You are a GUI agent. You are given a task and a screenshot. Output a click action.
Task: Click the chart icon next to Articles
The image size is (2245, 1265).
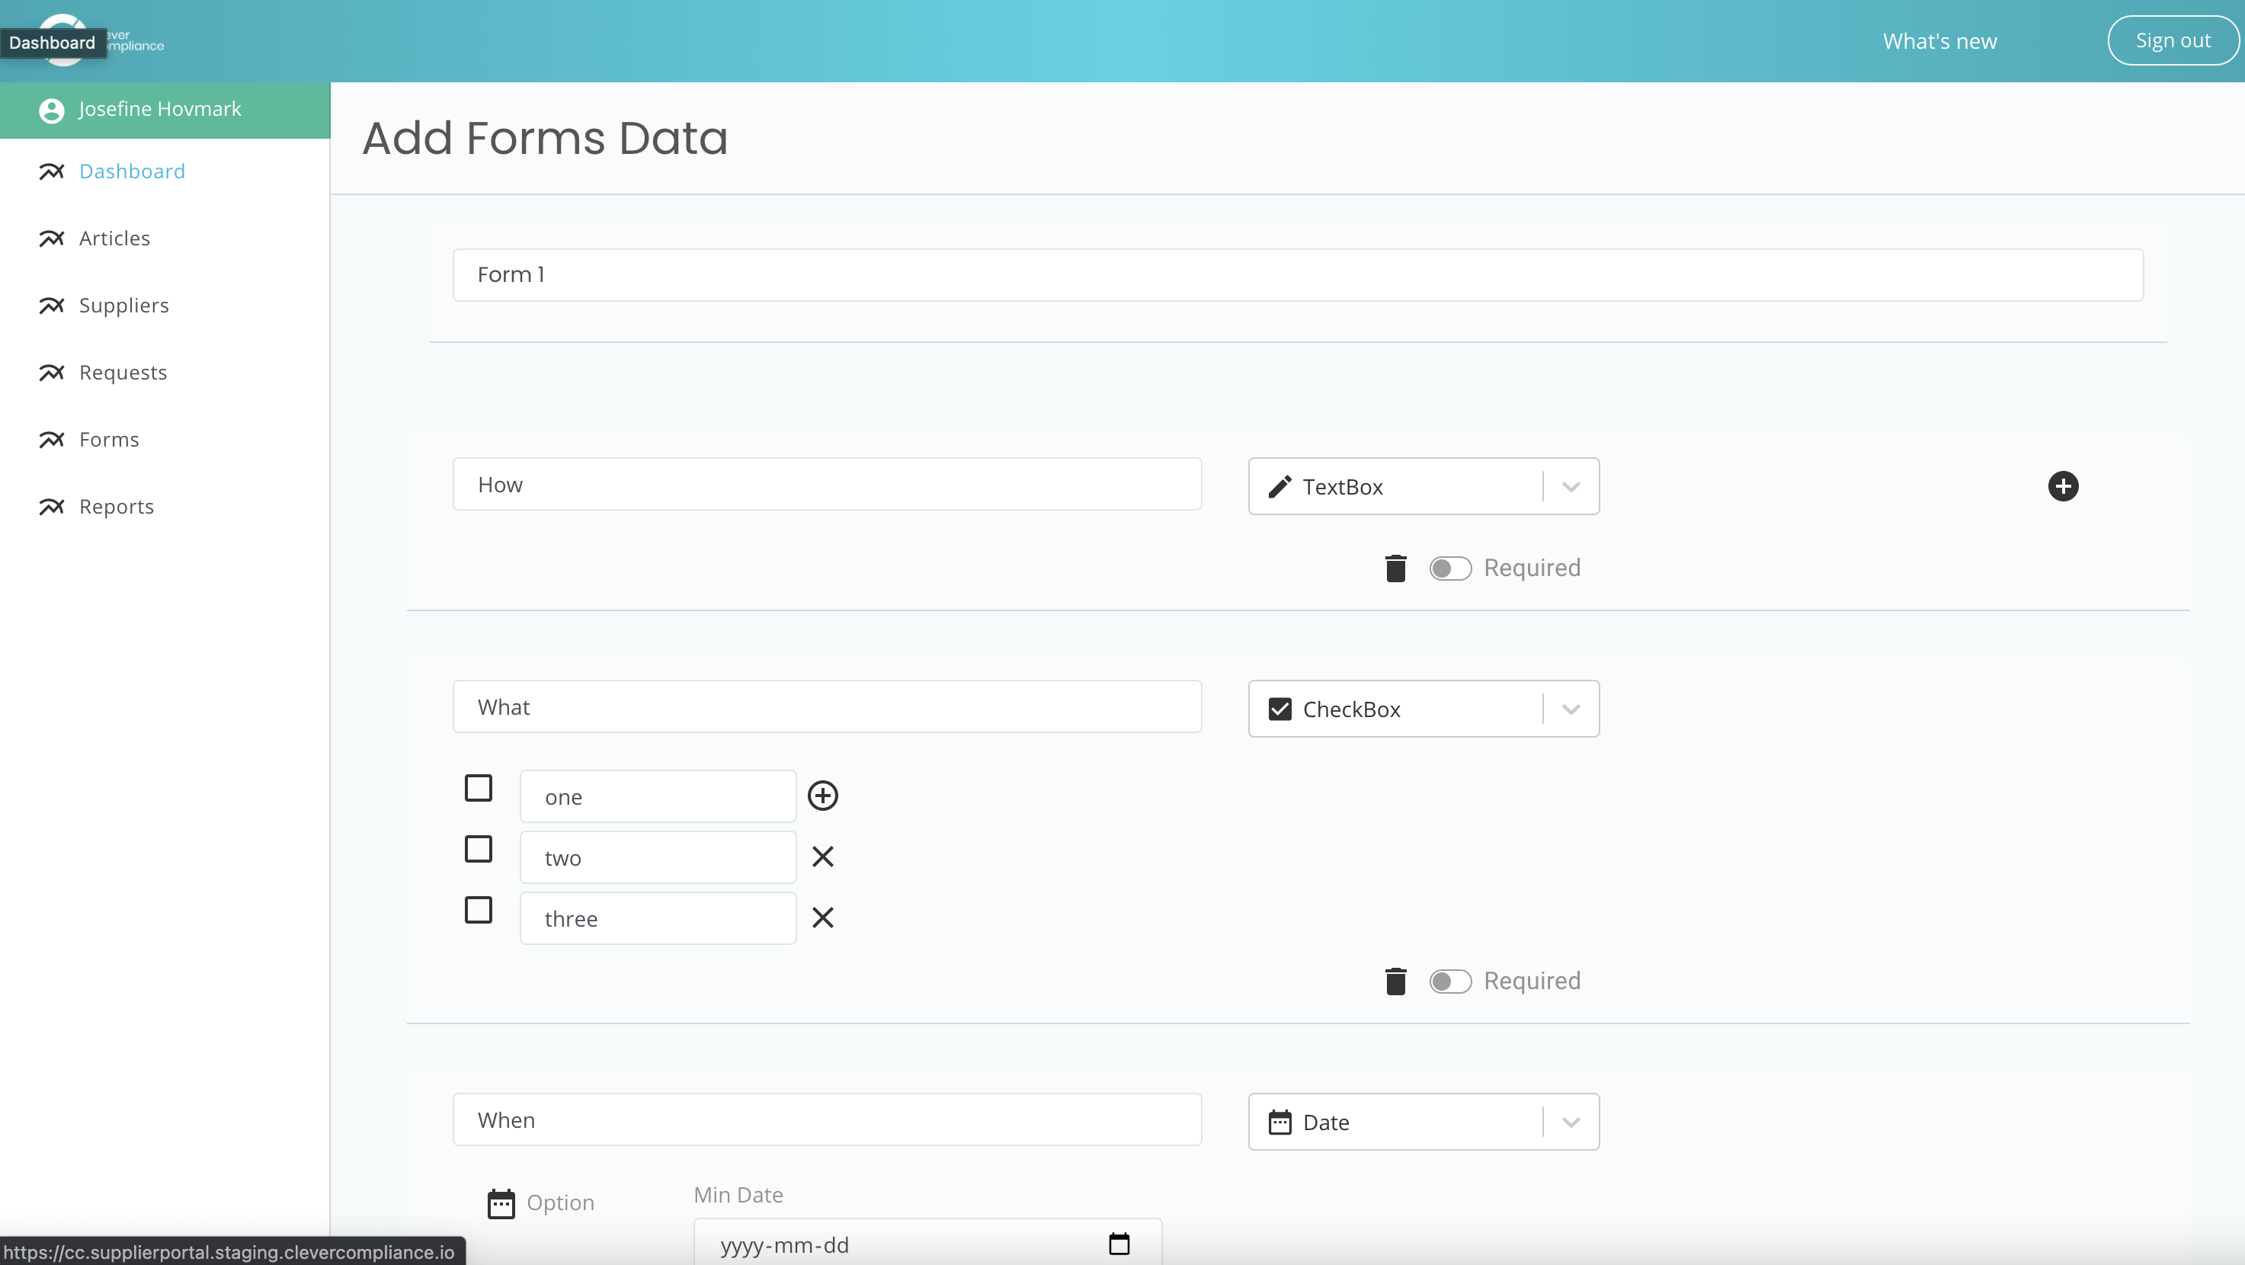(x=51, y=239)
